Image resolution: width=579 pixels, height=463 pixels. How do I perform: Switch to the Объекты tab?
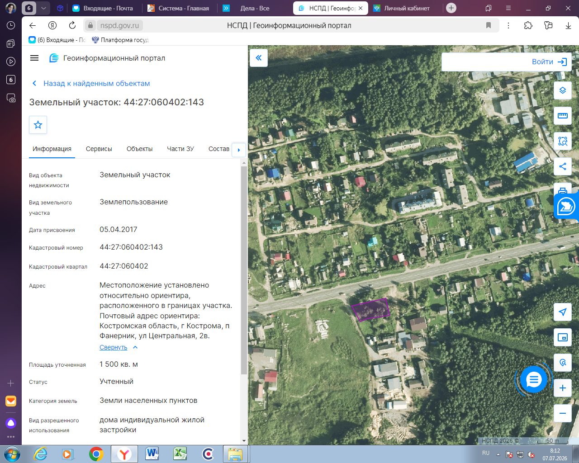tap(139, 149)
